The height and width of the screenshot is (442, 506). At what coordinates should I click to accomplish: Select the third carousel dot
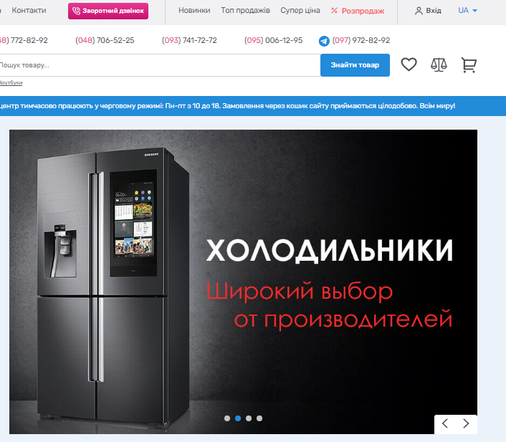point(249,418)
